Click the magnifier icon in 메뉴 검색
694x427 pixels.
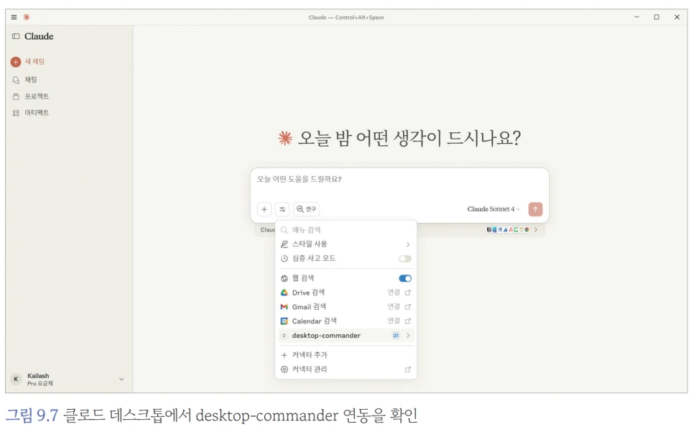coord(284,230)
